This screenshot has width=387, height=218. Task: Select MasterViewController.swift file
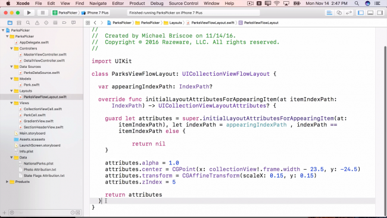pos(45,55)
